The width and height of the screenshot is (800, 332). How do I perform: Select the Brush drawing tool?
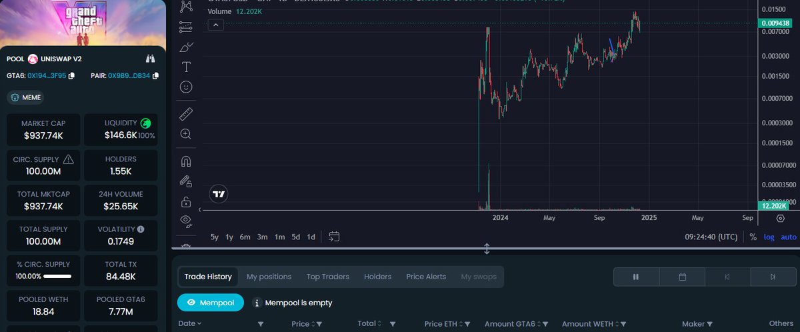[x=186, y=47]
